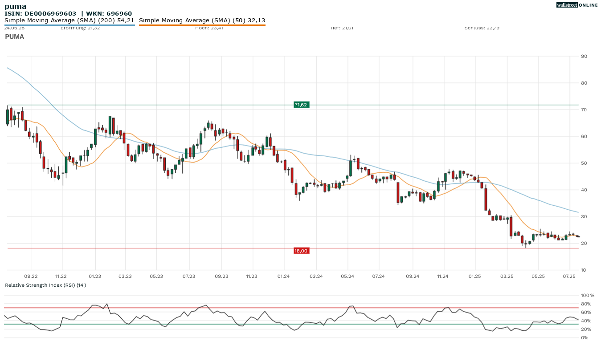Click the 50 price axis value
The height and width of the screenshot is (350, 601).
584,163
